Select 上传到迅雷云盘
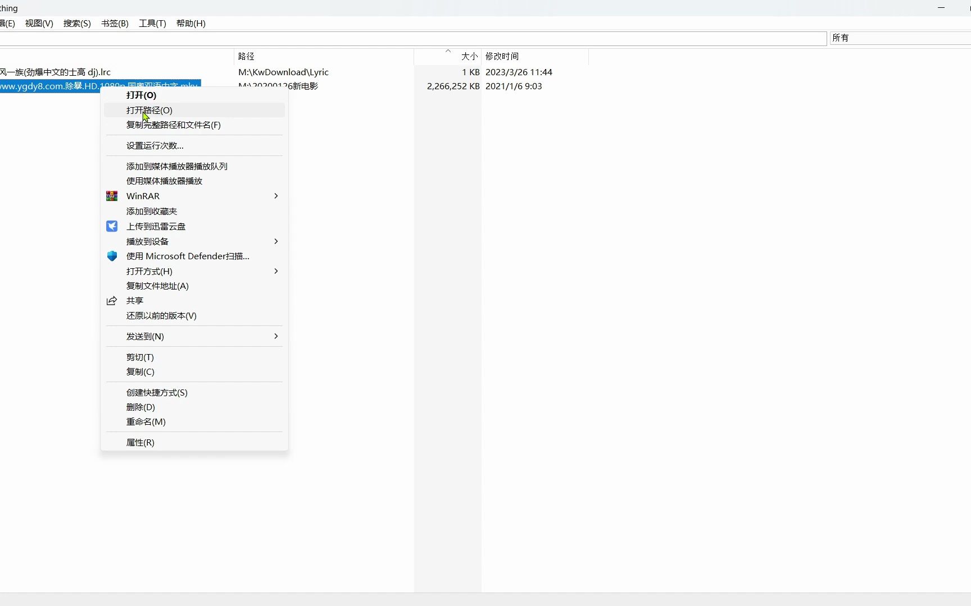 click(194, 226)
